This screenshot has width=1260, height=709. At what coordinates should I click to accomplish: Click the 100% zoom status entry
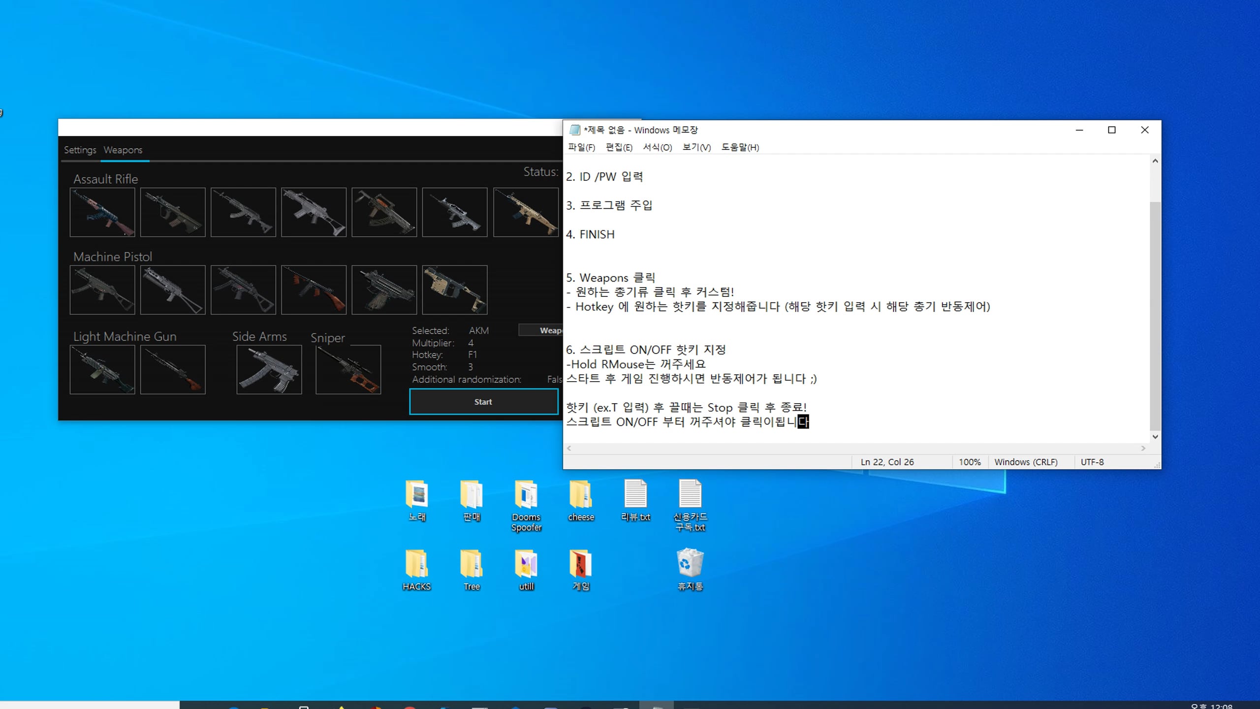click(970, 462)
